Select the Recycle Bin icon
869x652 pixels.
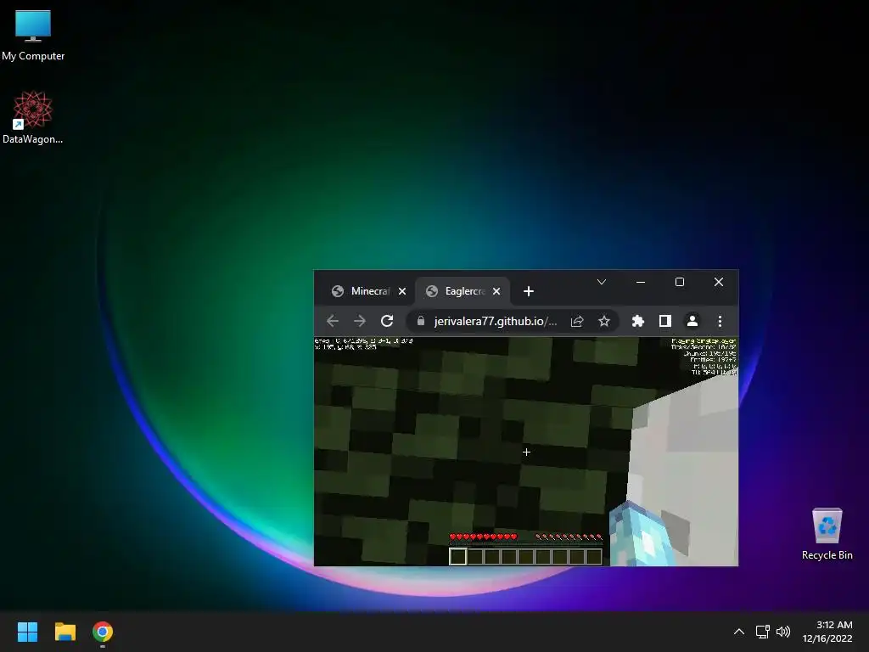pos(827,534)
